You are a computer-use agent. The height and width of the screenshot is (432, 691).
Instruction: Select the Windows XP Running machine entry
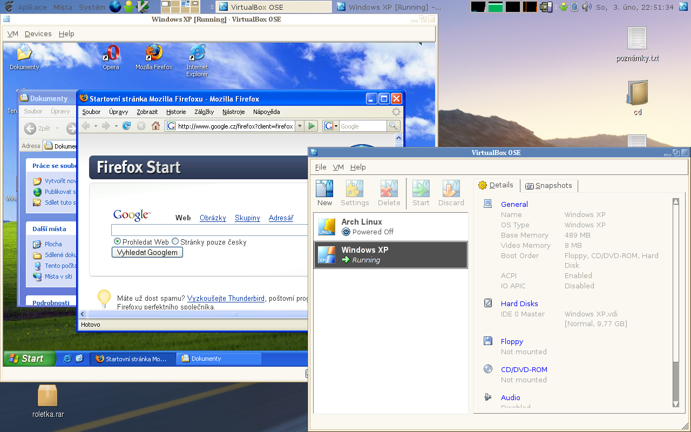click(x=390, y=254)
